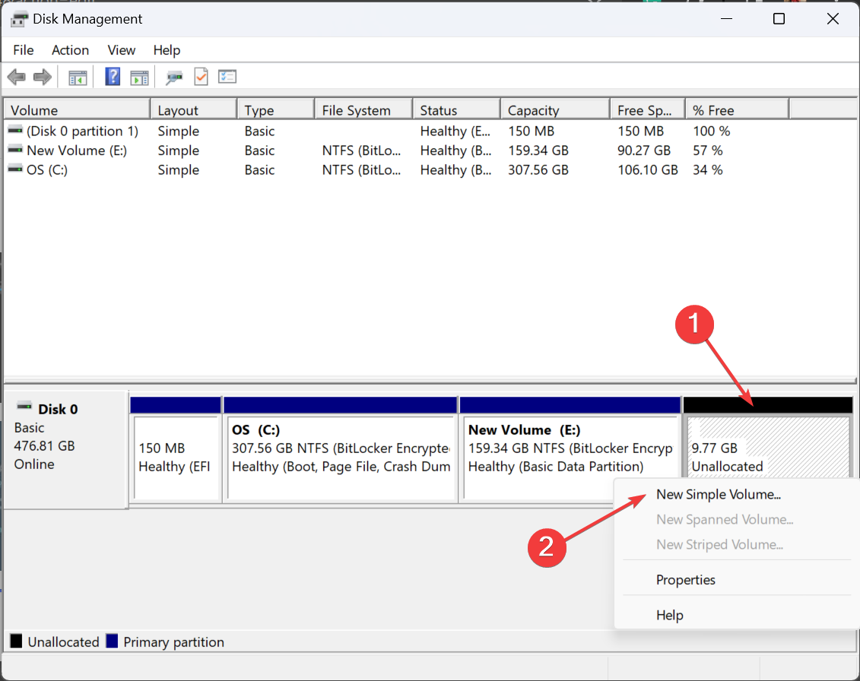
Task: Click the 90.27 GB free space cell
Action: tap(644, 150)
